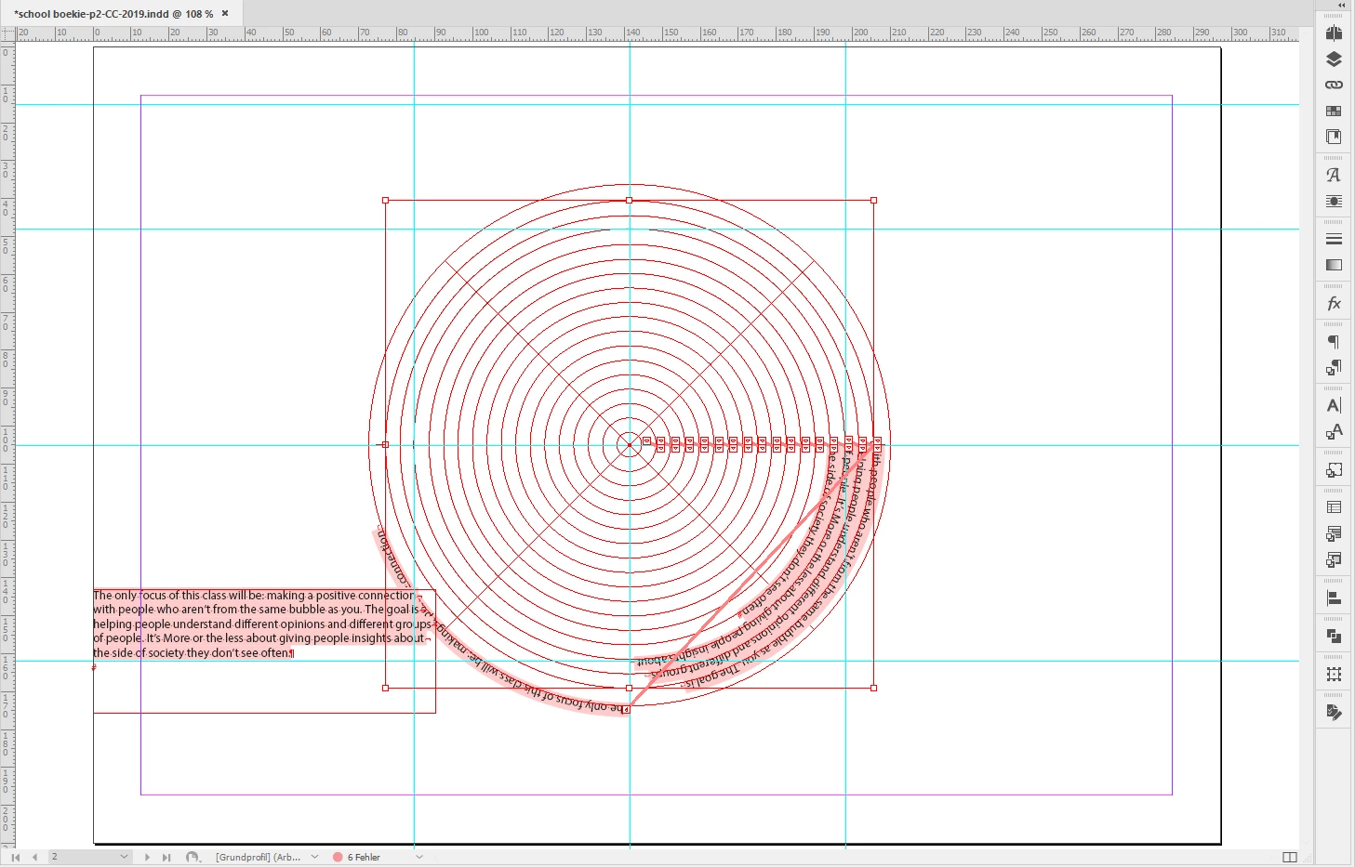Go to the next page
Viewport: 1355px width, 867px height.
pyautogui.click(x=147, y=857)
